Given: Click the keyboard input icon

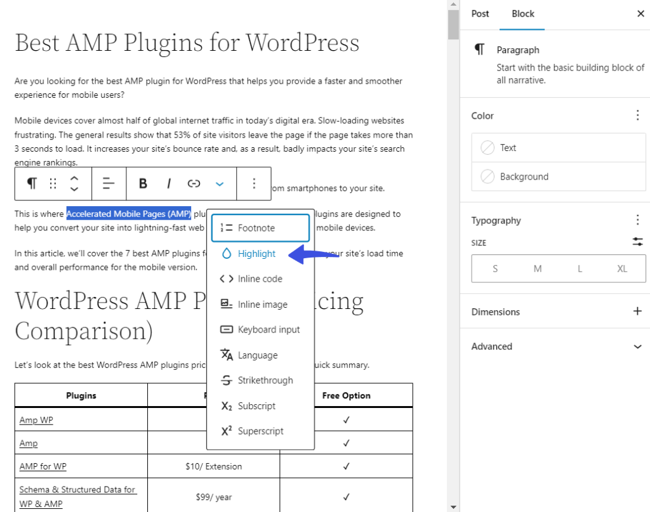Looking at the screenshot, I should point(227,329).
